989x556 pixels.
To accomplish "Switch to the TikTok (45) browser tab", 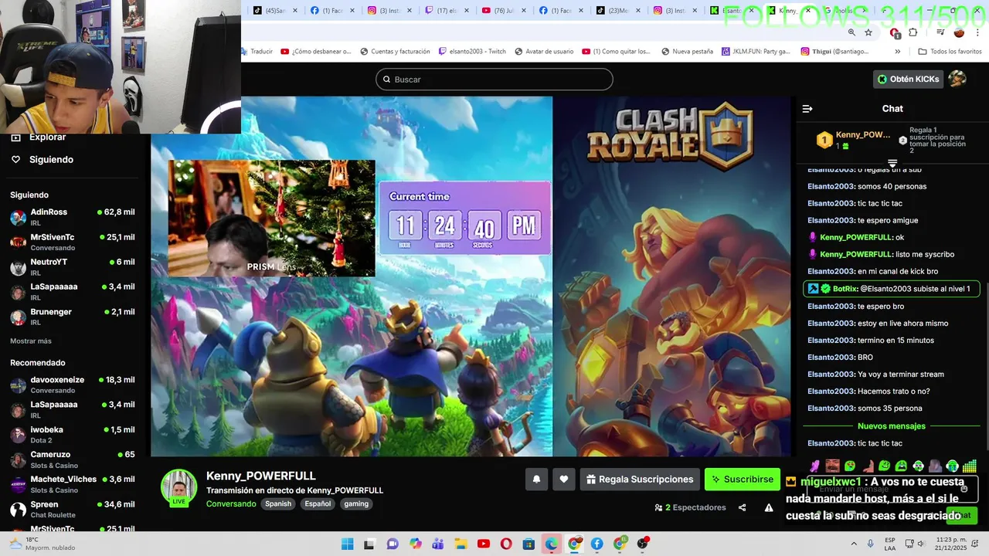I will pos(275,10).
